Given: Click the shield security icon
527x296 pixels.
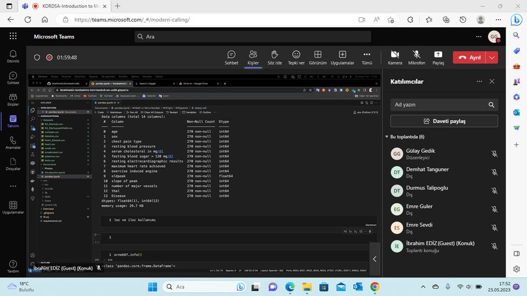Looking at the screenshot, I should 37,58.
